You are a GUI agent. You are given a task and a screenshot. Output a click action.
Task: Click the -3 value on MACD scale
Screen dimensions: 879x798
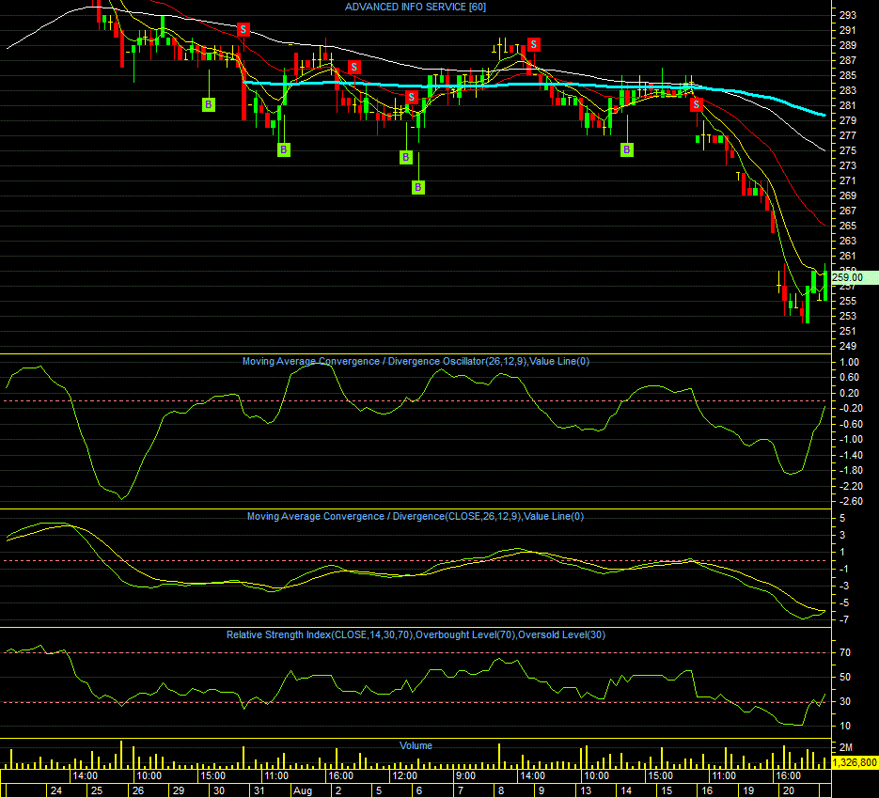click(843, 587)
